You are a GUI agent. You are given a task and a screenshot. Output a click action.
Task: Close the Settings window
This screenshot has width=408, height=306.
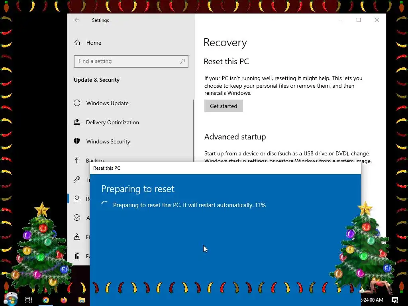(x=377, y=20)
